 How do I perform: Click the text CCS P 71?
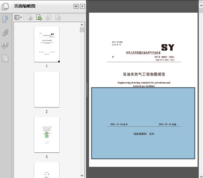pyautogui.click(x=116, y=45)
